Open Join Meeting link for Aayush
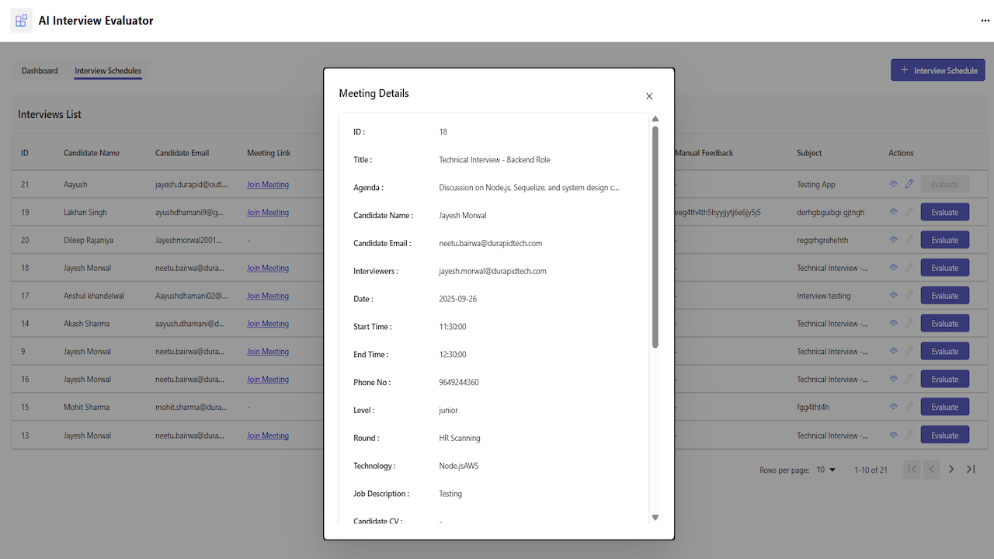The width and height of the screenshot is (994, 559). [x=268, y=185]
